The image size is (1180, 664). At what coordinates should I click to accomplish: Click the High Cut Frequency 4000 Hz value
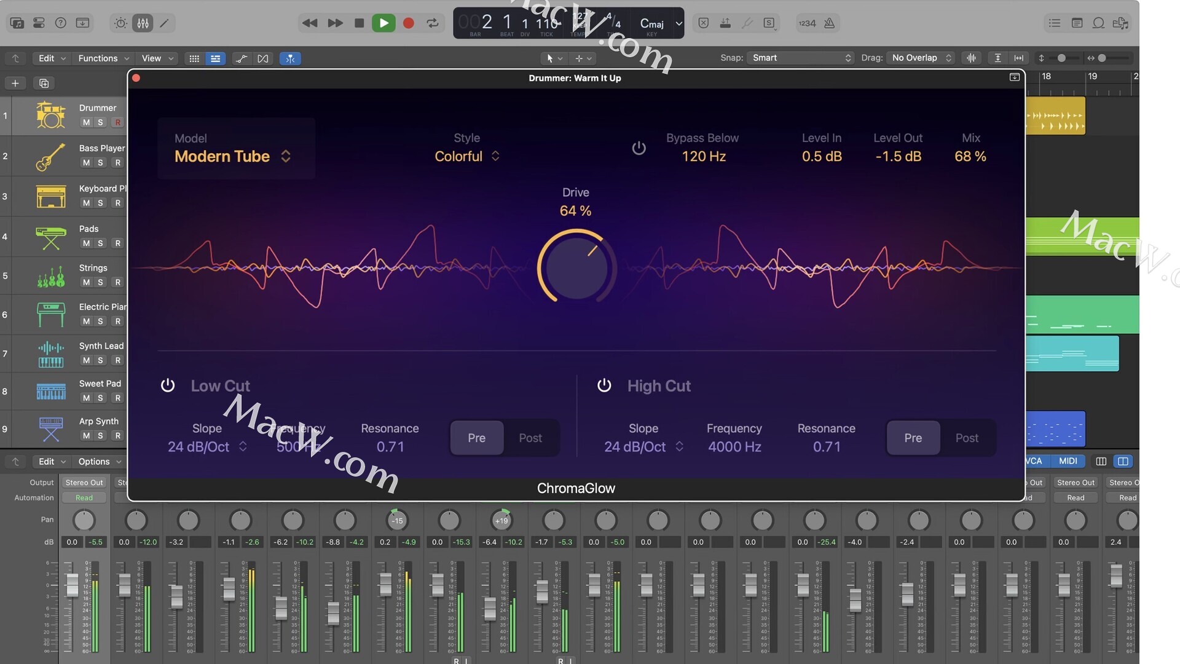tap(734, 446)
